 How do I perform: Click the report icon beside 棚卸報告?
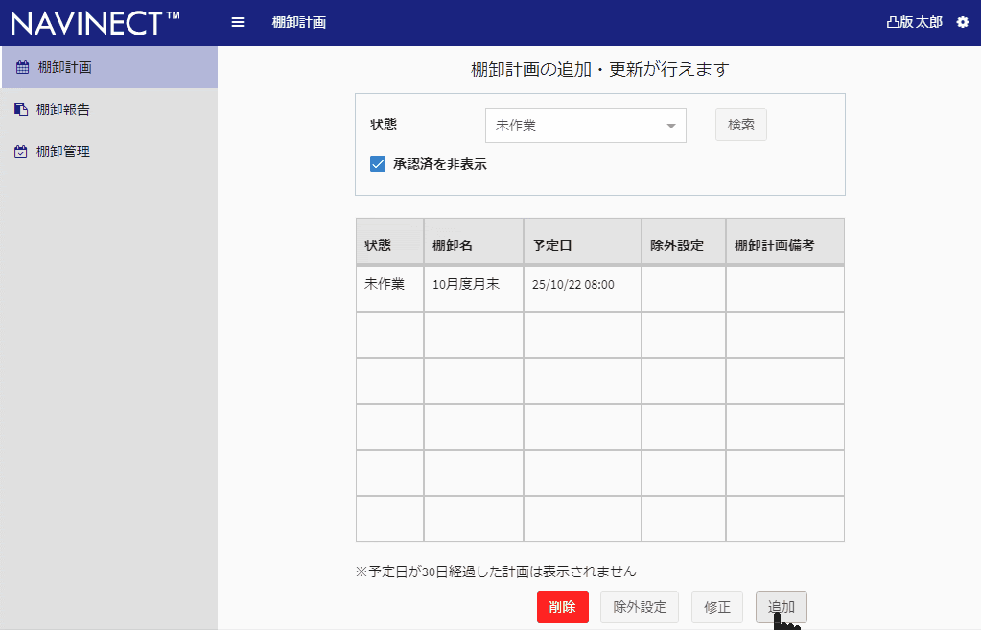click(21, 109)
